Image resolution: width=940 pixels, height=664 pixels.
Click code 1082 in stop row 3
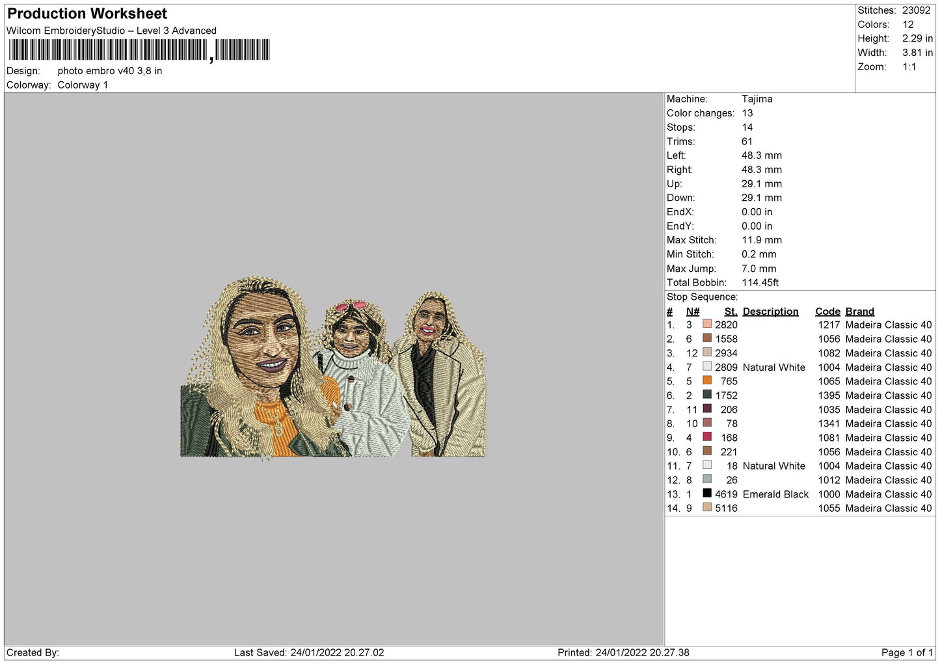coord(829,353)
